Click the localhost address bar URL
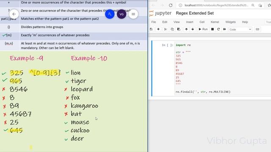 [216, 5]
